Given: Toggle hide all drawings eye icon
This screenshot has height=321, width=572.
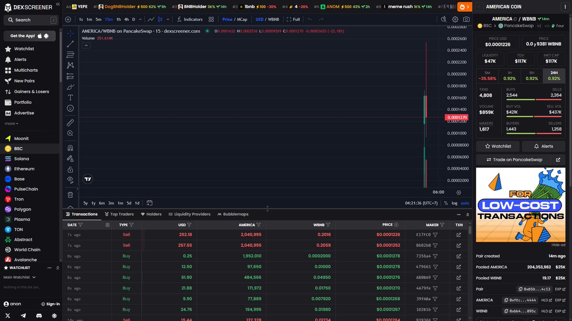Looking at the screenshot, I should pos(71,179).
